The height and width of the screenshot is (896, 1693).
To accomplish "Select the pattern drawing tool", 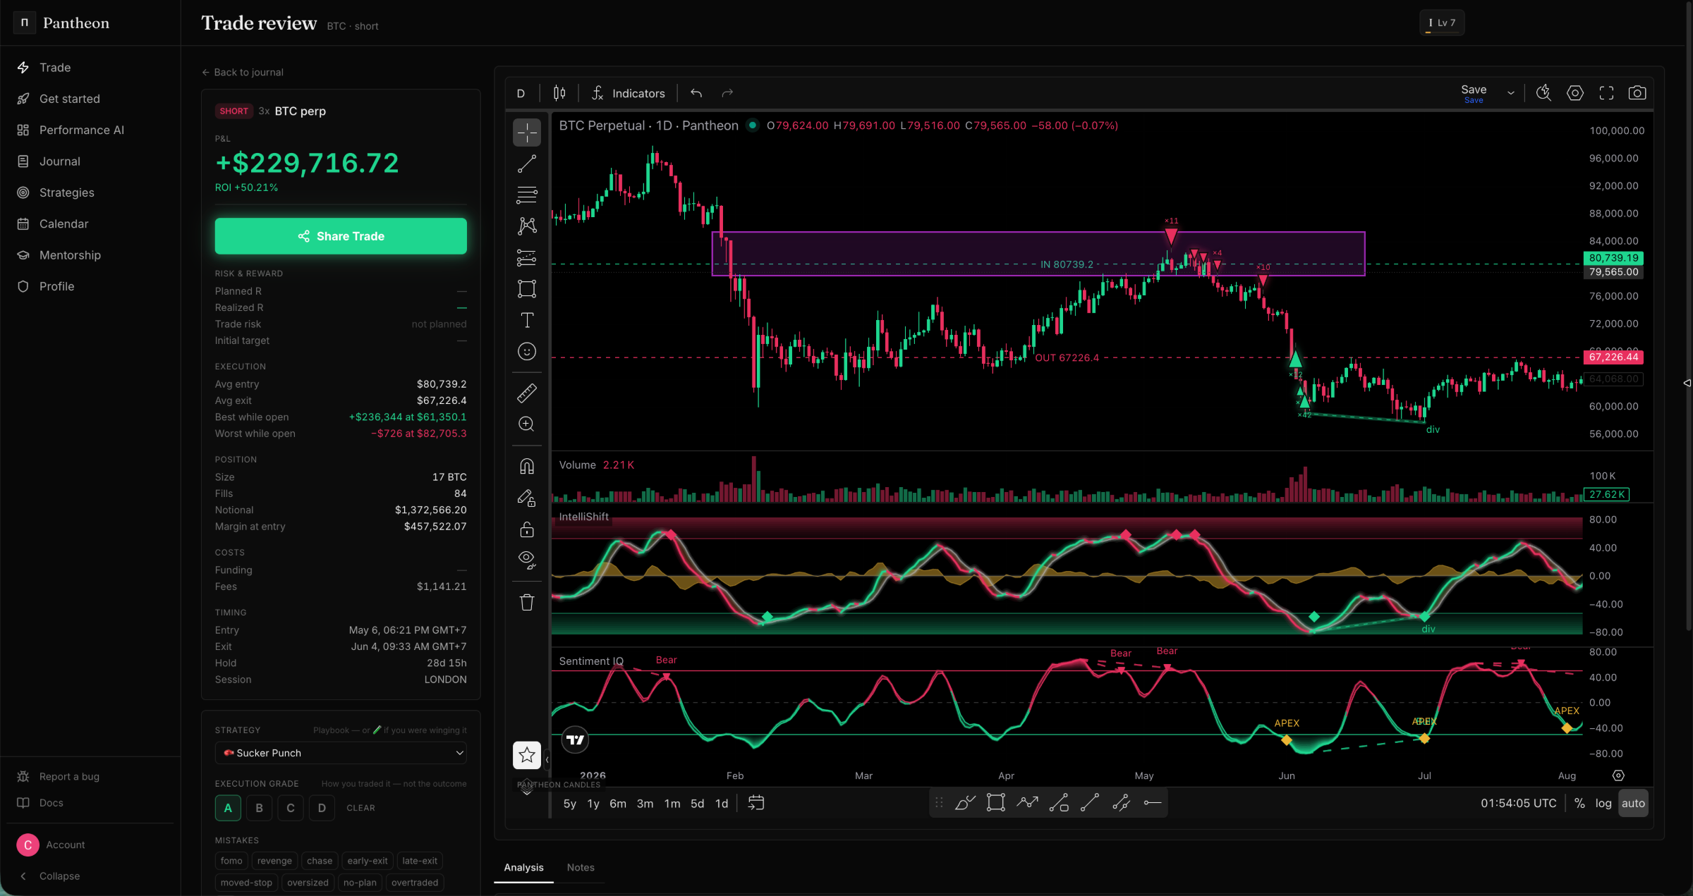I will tap(526, 226).
